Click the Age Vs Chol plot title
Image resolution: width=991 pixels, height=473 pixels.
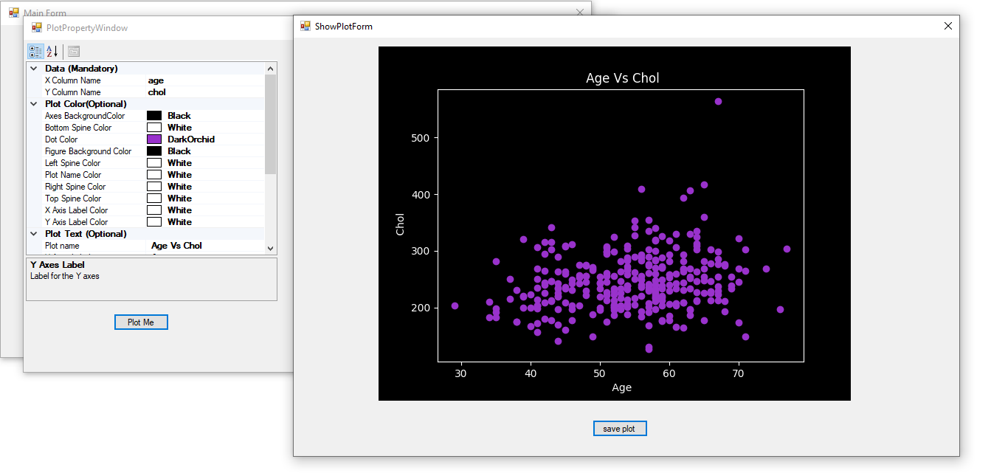622,78
